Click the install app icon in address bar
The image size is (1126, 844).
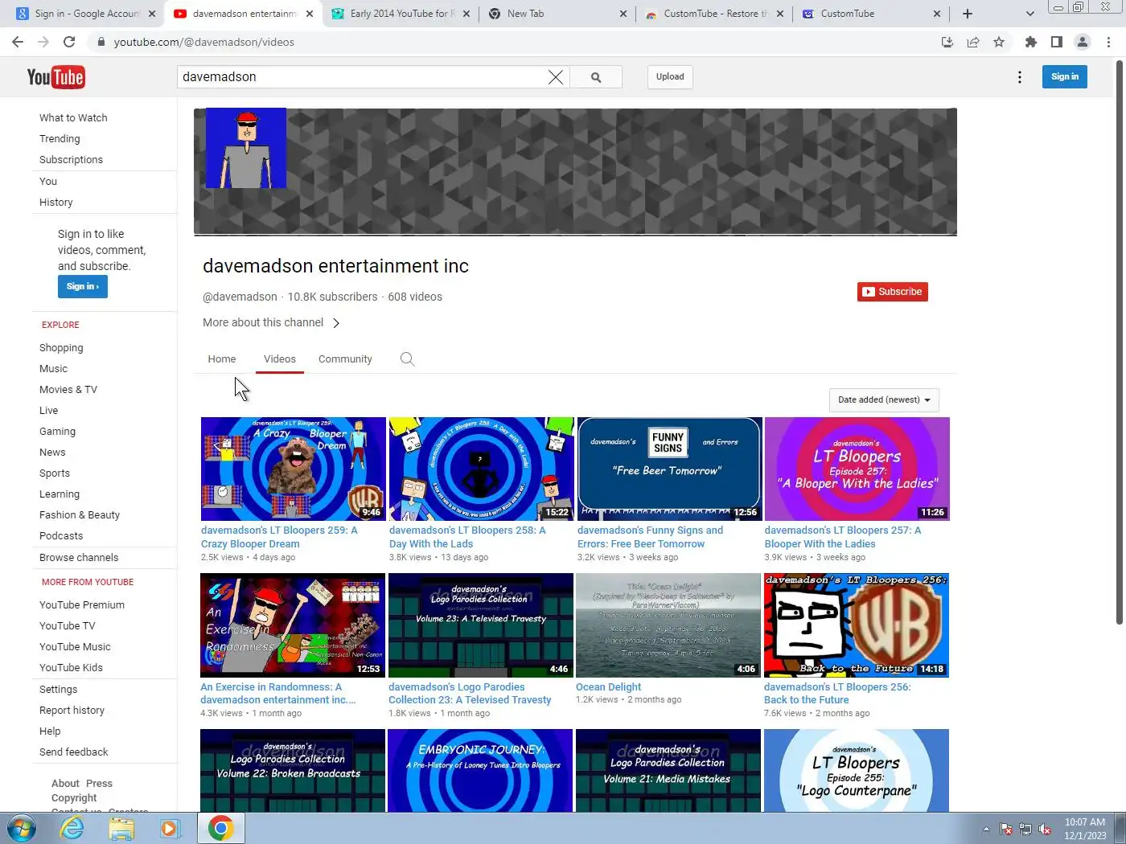coord(947,42)
